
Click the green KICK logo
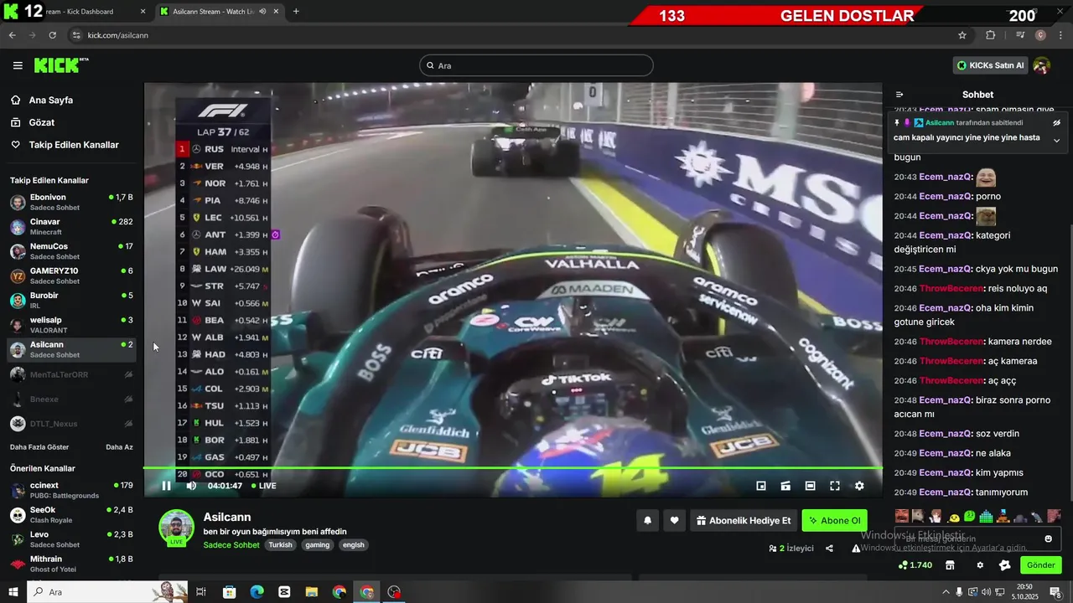pos(60,65)
